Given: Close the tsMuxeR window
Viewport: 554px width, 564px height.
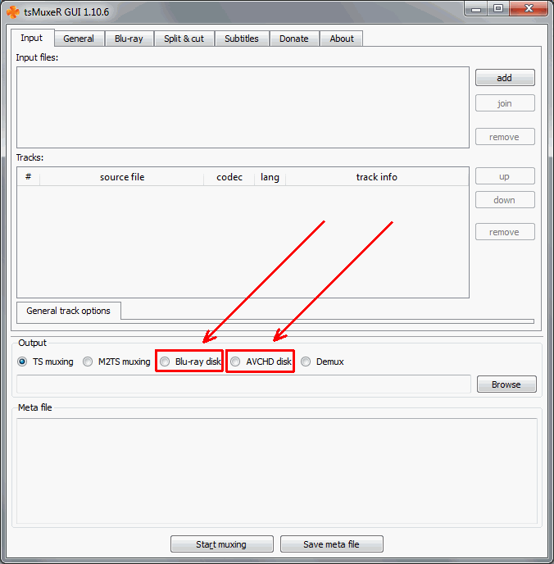Looking at the screenshot, I should click(529, 9).
